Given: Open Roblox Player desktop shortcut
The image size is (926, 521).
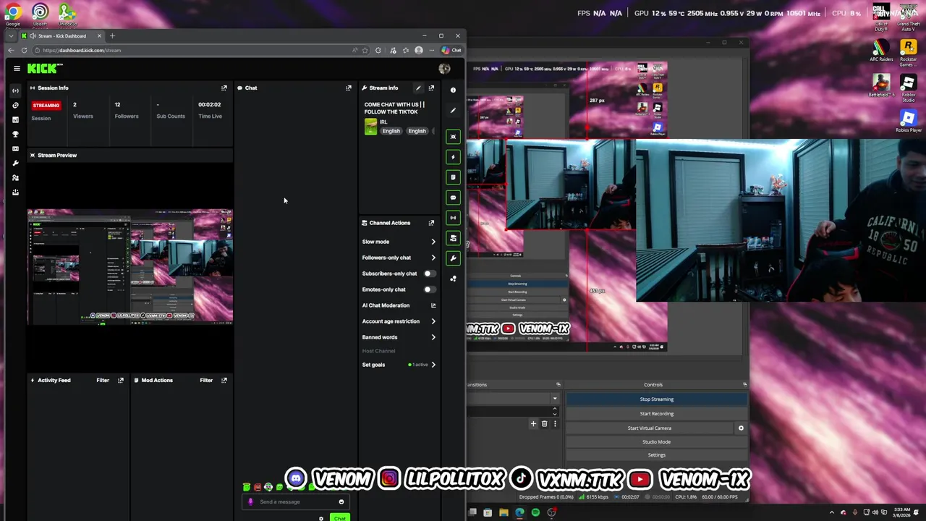Looking at the screenshot, I should [x=908, y=121].
